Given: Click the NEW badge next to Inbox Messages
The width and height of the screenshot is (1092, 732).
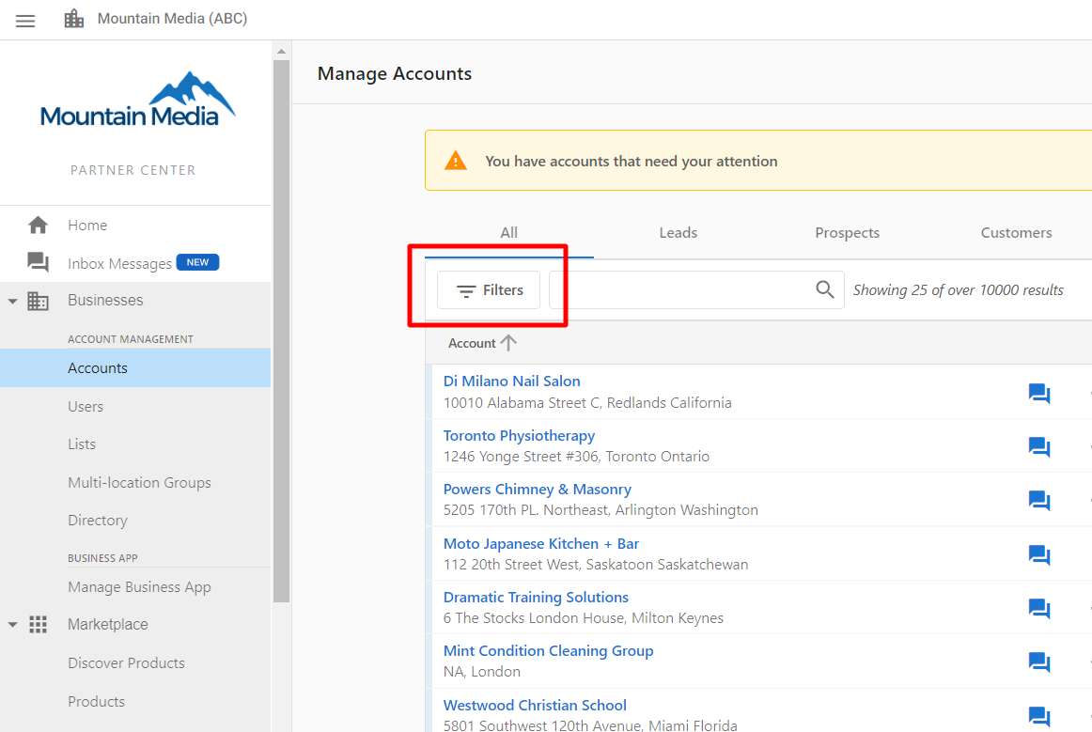Looking at the screenshot, I should [x=197, y=262].
